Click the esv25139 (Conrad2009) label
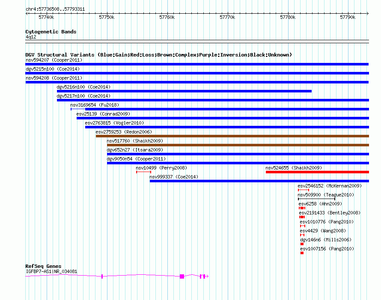 pyautogui.click(x=103, y=114)
